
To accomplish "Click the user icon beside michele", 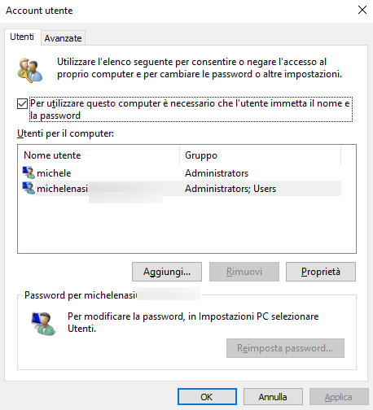I will tap(29, 172).
